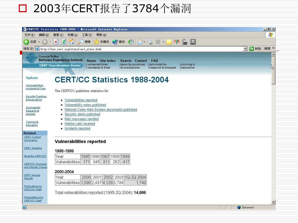Open the 文件(F) menu
Viewport: 298px width, 223px height.
(29, 35)
